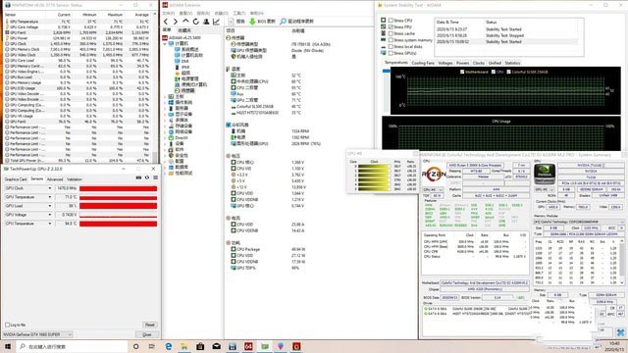Viewport: 628px width, 353px height.
Task: Refresh AIDA64 sensor readings
Action: click(x=196, y=22)
